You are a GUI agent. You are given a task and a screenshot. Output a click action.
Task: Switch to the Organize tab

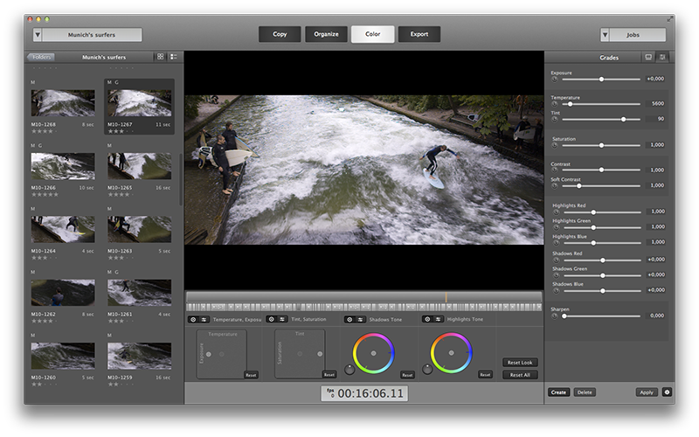[326, 34]
